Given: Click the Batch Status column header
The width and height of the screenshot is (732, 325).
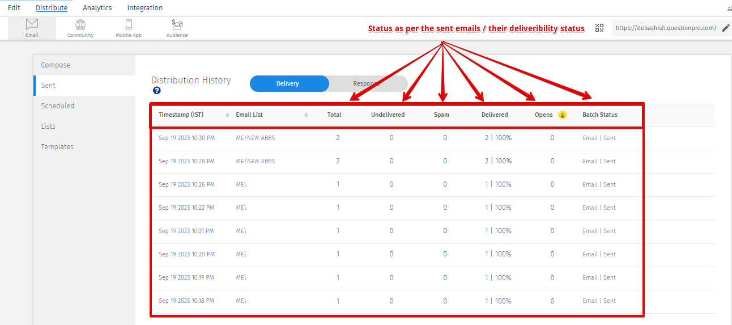Looking at the screenshot, I should pyautogui.click(x=600, y=115).
